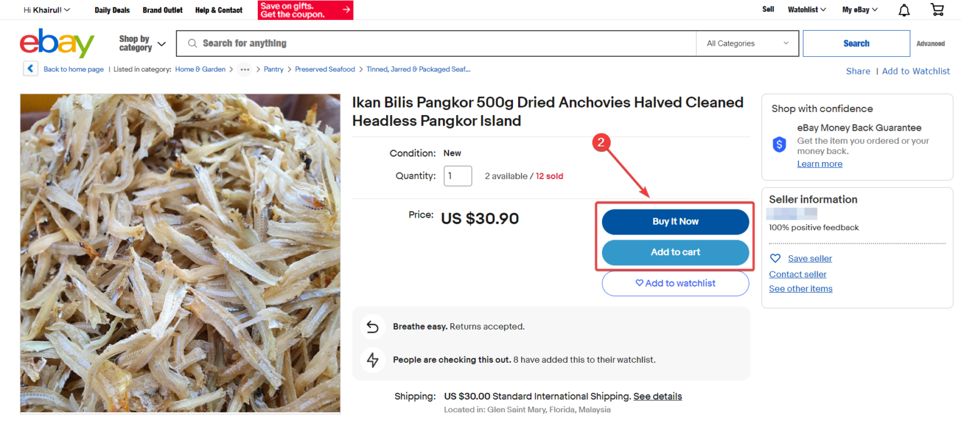Click the anchovies product image
Viewport: 961px width, 421px height.
click(x=180, y=253)
